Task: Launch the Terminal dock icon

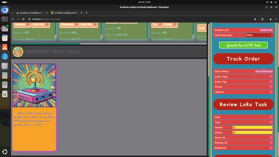Action: tap(5, 19)
